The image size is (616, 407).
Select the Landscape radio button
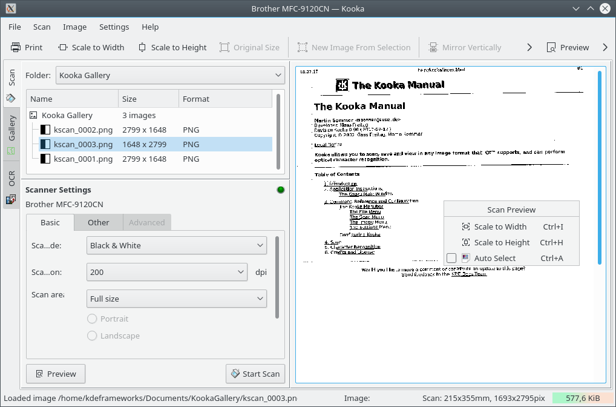92,336
